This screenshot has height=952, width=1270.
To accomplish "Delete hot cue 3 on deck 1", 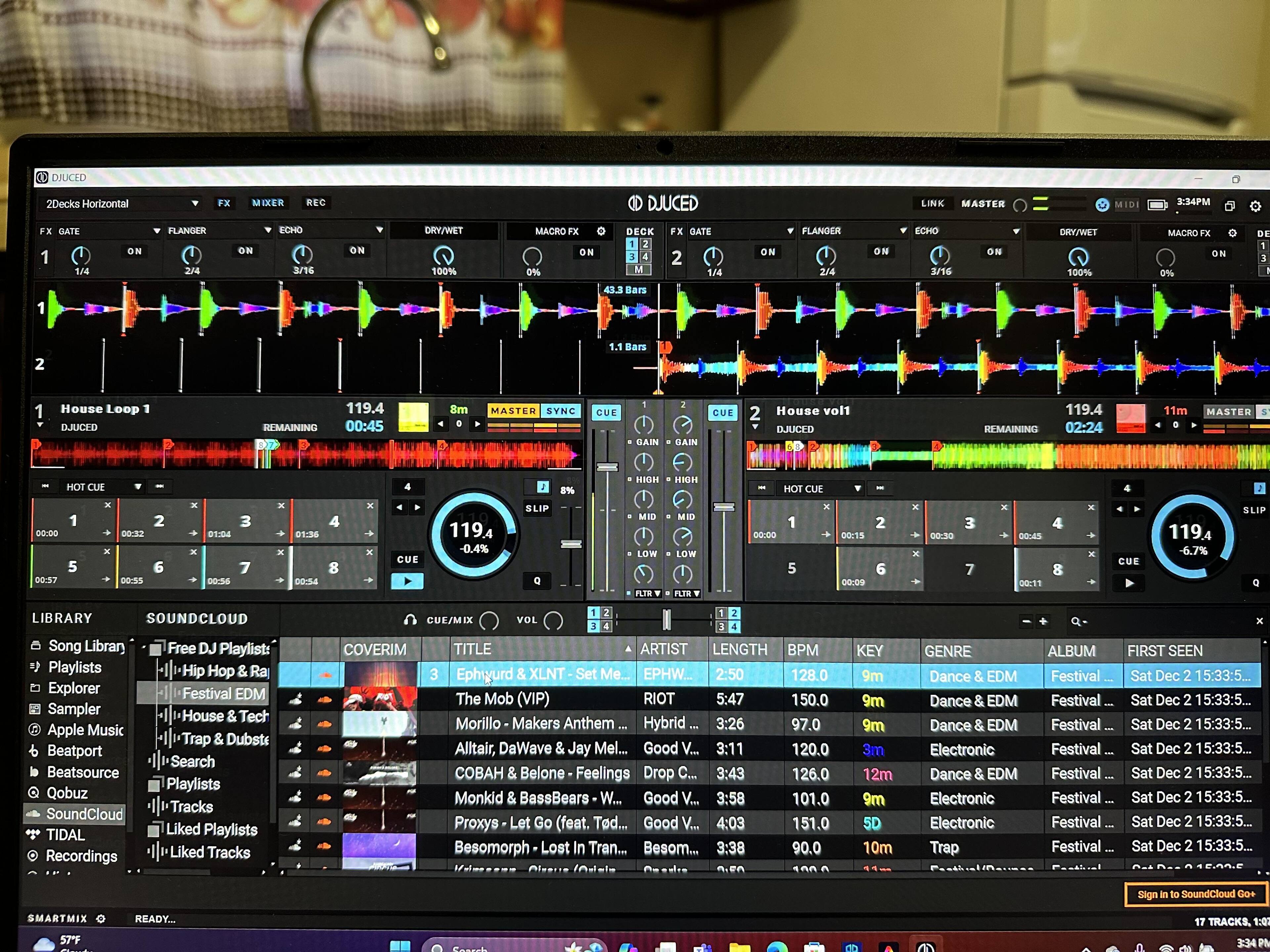I will [281, 506].
